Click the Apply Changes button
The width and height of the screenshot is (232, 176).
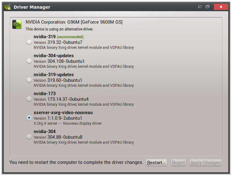pos(206,162)
